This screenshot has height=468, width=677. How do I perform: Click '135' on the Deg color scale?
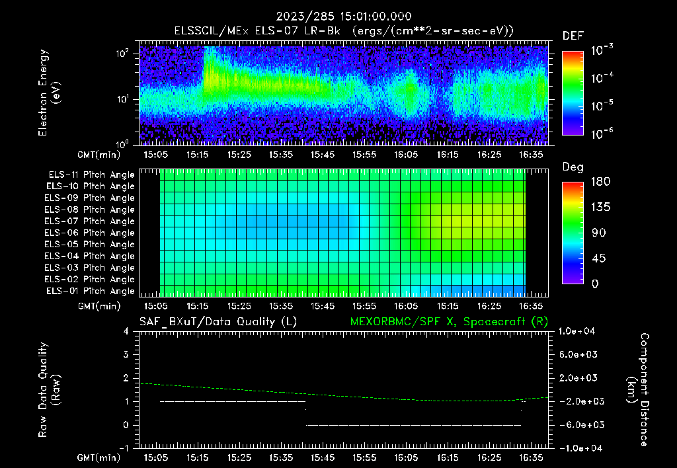(600, 208)
